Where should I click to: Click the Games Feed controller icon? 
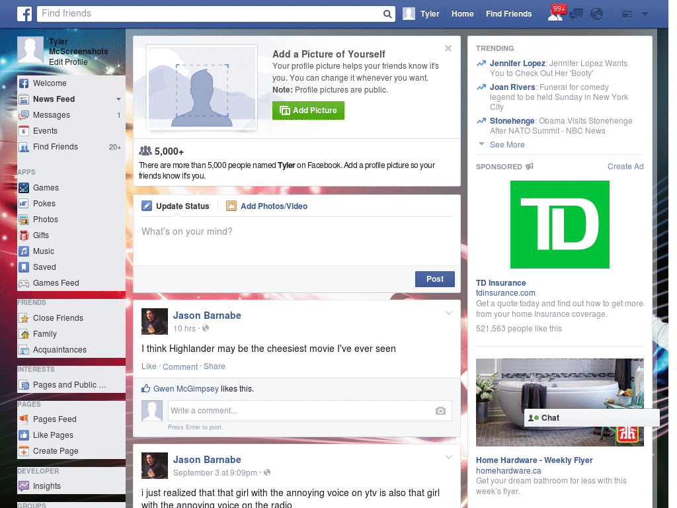(x=24, y=283)
